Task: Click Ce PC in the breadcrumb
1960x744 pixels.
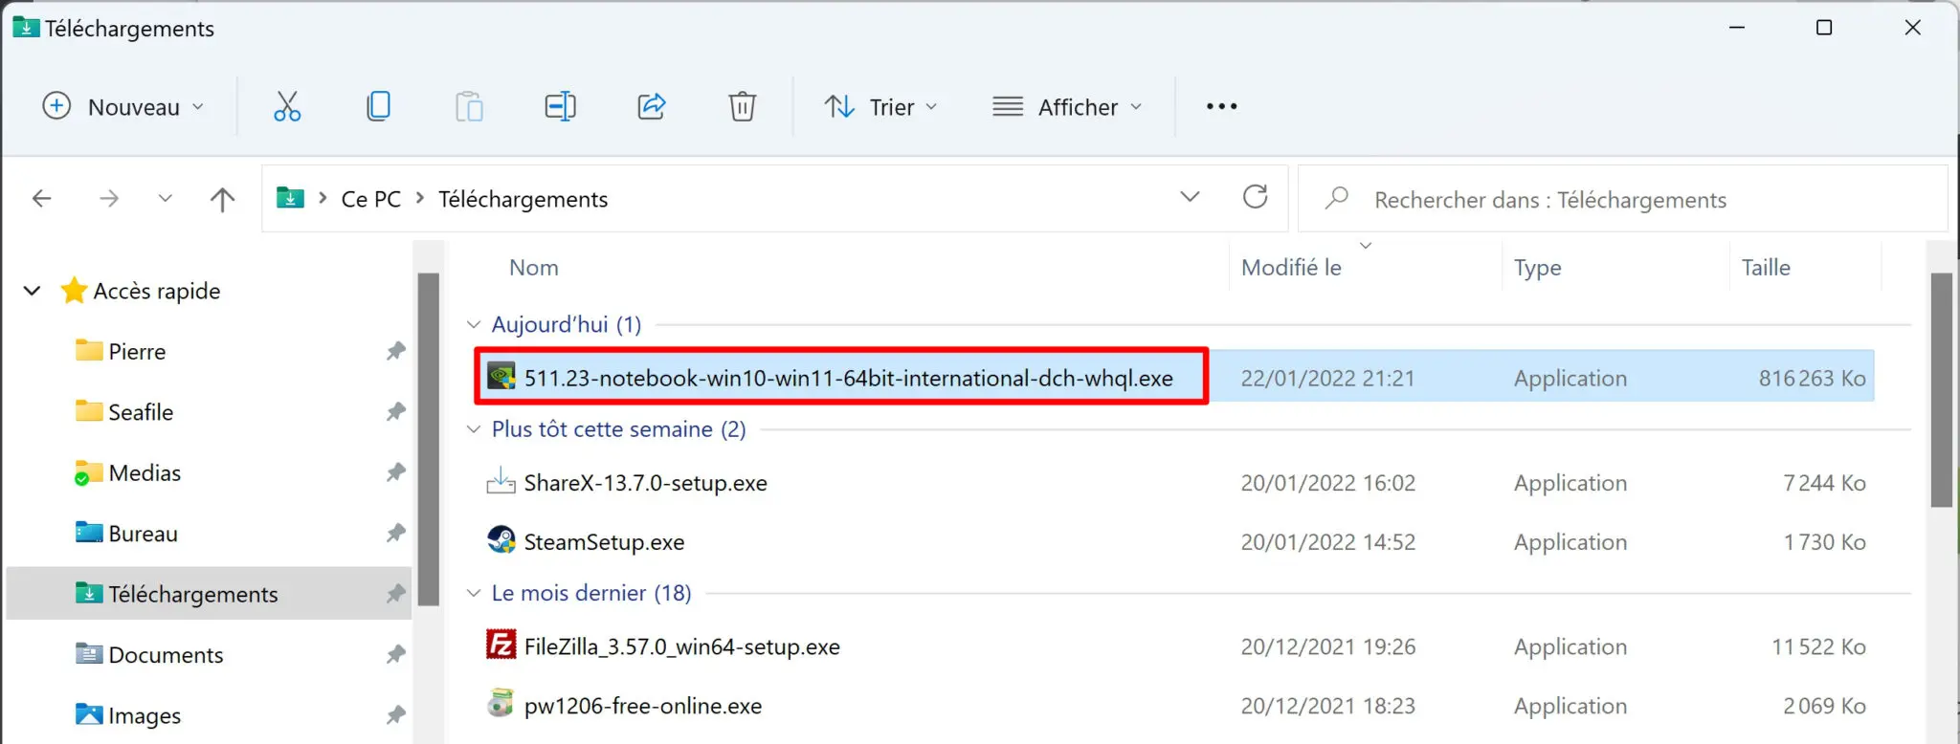Action: click(371, 199)
